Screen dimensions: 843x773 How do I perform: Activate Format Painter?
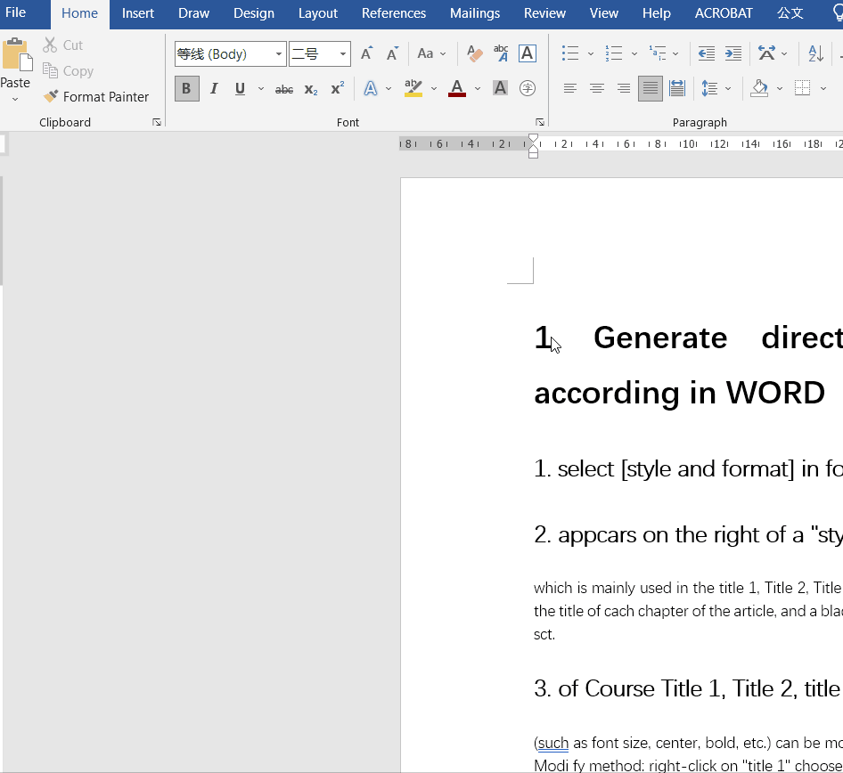(96, 97)
